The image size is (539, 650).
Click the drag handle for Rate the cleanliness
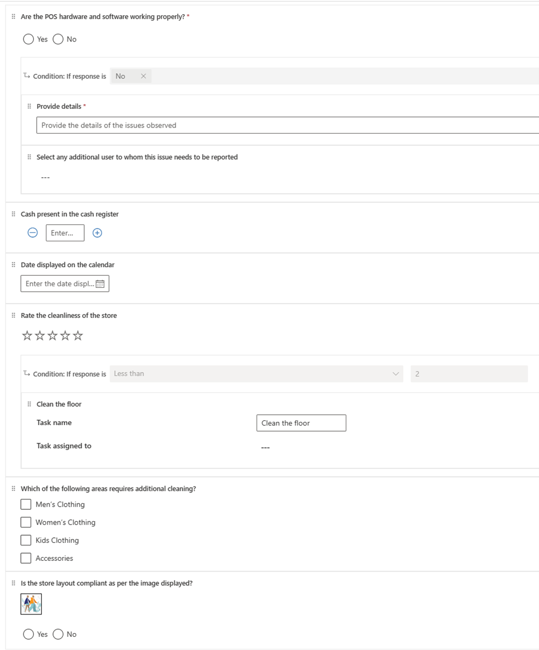[13, 315]
